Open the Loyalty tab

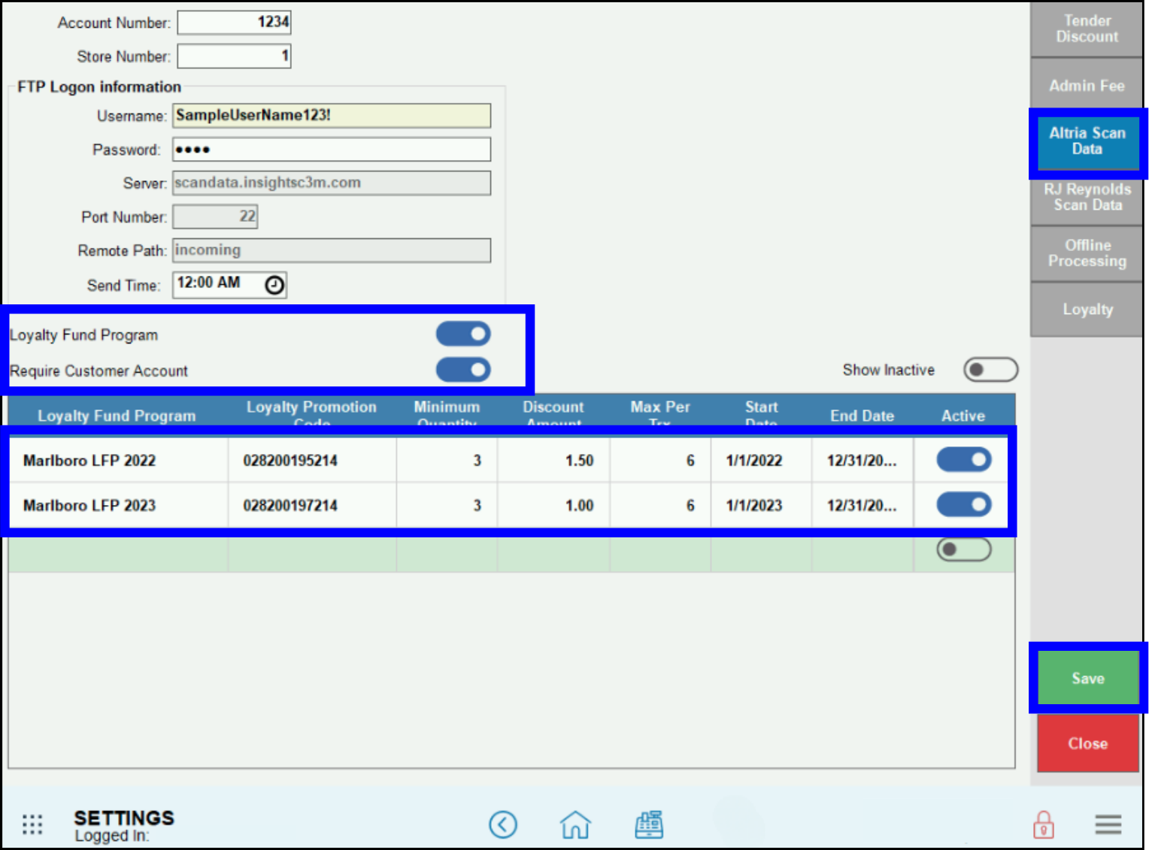click(x=1087, y=310)
